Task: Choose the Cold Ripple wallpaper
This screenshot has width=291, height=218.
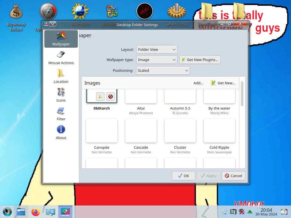Action: click(x=219, y=131)
